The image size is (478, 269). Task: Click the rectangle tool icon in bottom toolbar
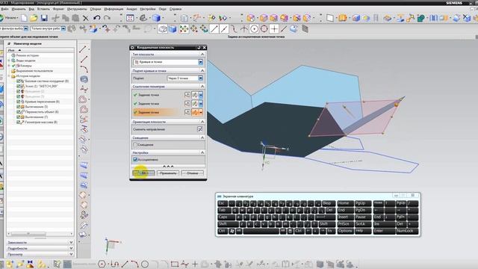pos(174,264)
